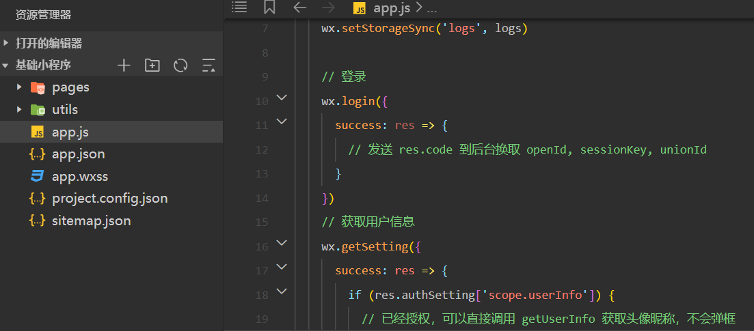
Task: Open app.wxss in the file tree
Action: (x=111, y=176)
